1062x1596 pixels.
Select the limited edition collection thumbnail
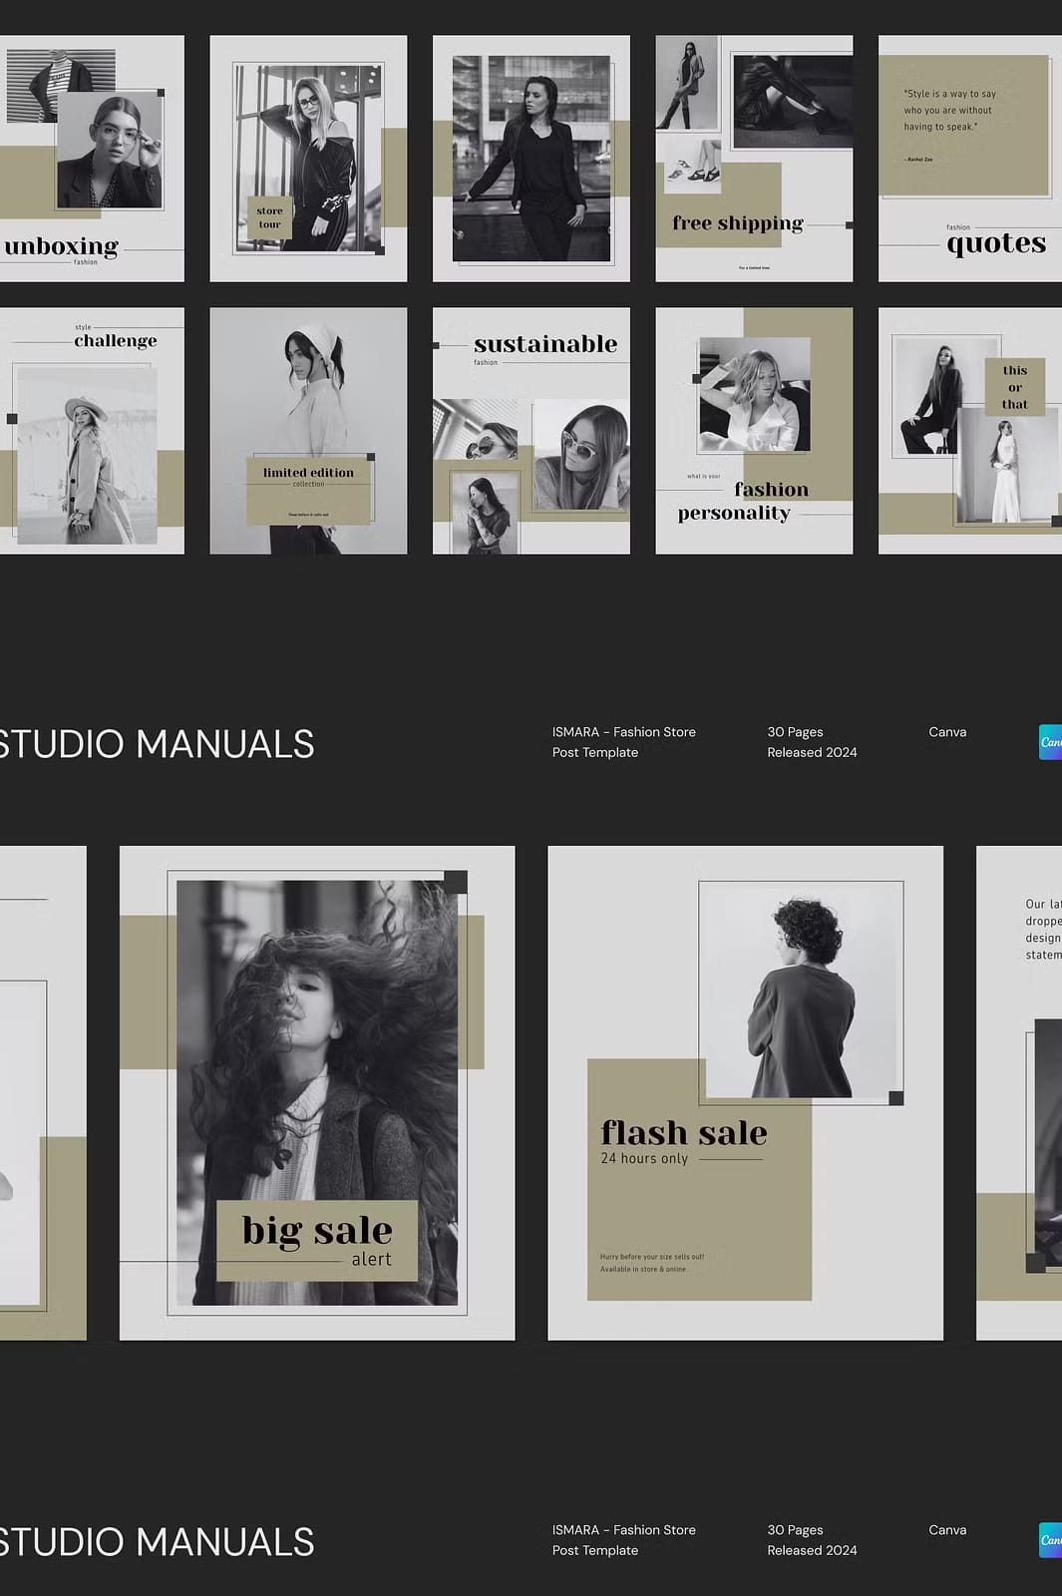point(308,431)
